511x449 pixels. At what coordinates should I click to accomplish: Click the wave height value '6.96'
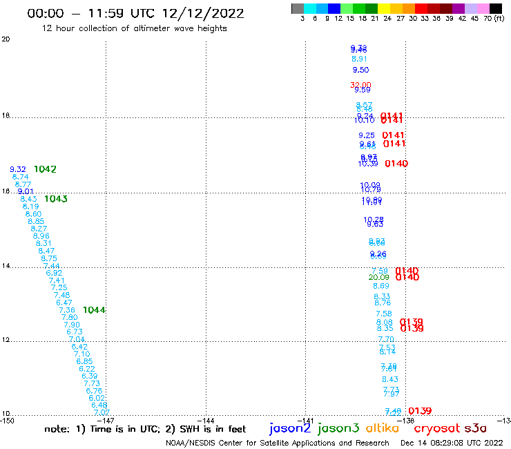[x=41, y=236]
